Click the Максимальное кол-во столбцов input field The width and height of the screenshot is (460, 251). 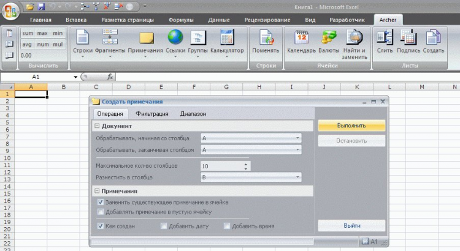pos(222,166)
